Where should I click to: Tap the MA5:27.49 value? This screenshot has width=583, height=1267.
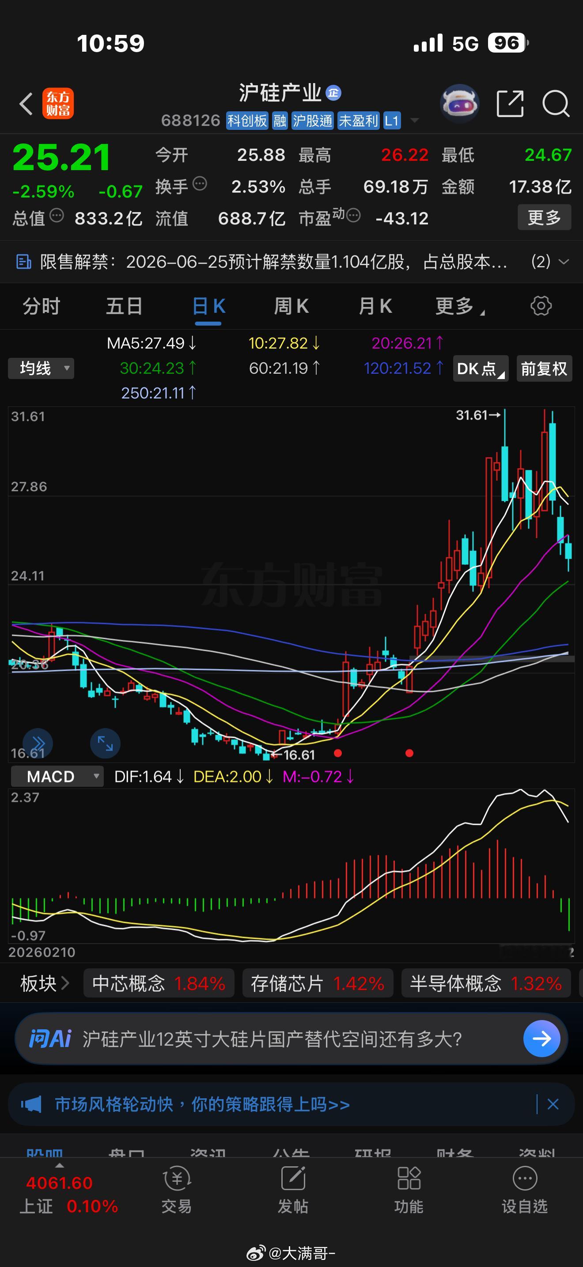[x=151, y=343]
